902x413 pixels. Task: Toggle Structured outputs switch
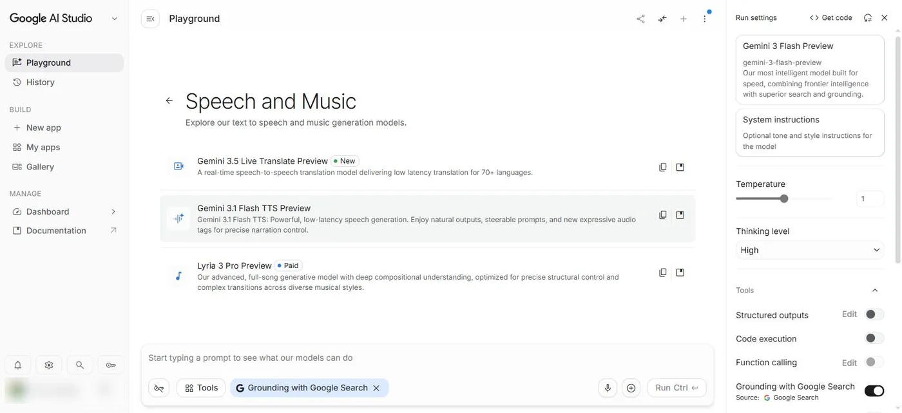point(874,314)
